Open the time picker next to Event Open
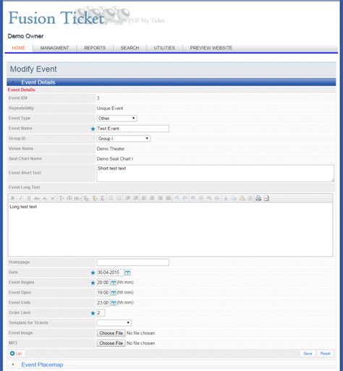The width and height of the screenshot is (343, 371). click(x=114, y=293)
